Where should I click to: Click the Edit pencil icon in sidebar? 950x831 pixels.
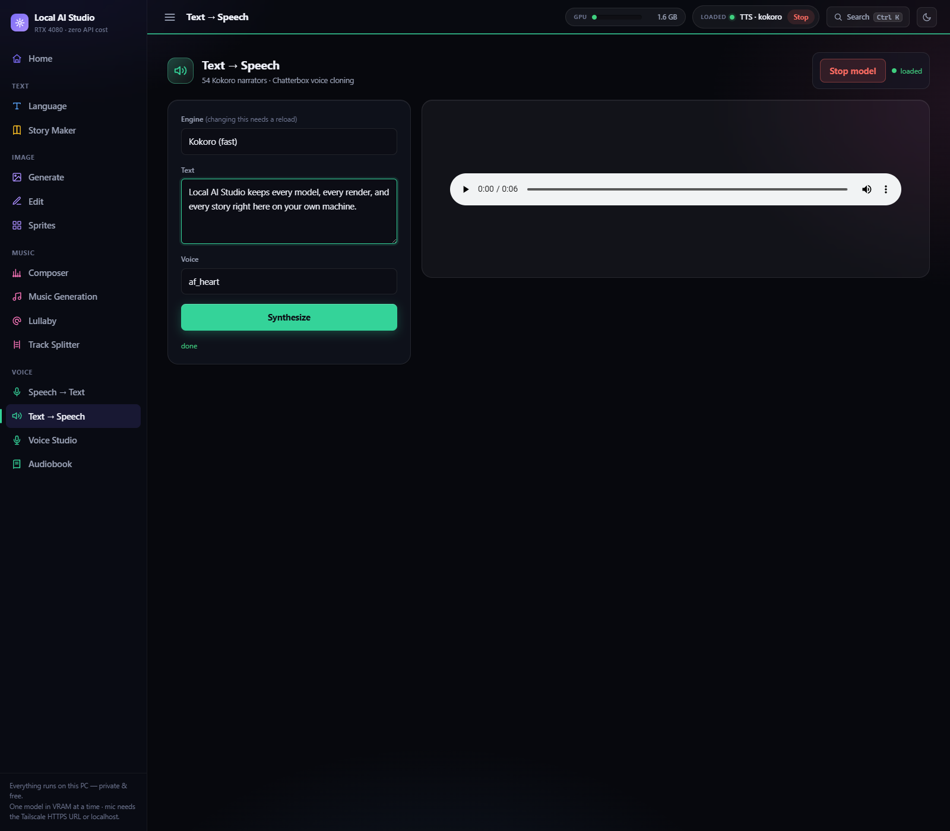tap(17, 202)
